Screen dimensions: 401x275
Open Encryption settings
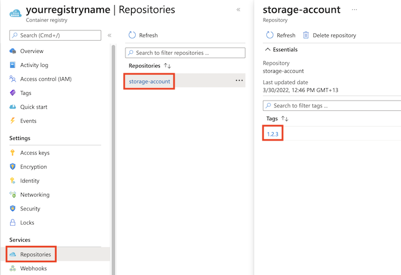pos(33,167)
